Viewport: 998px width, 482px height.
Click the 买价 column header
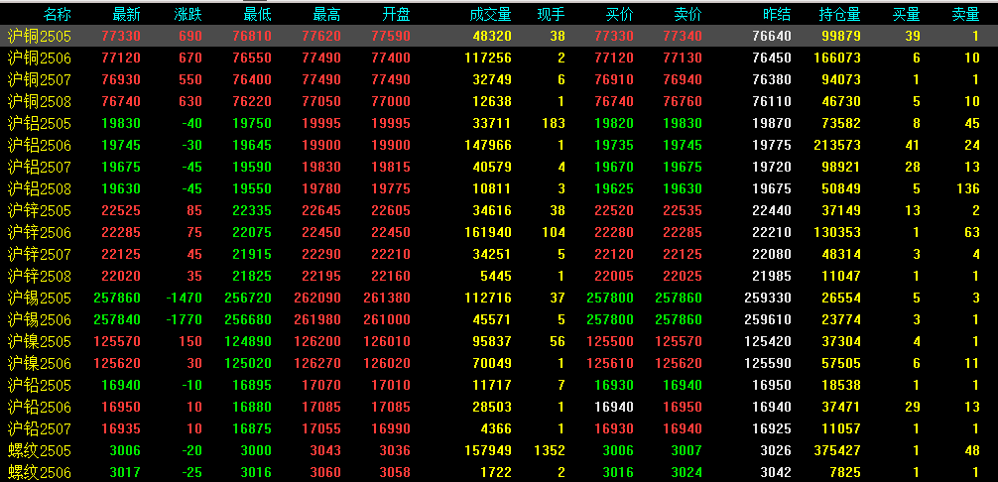(x=620, y=14)
